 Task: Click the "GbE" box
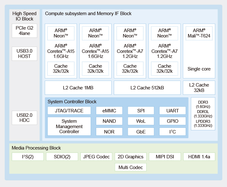coord(141,132)
